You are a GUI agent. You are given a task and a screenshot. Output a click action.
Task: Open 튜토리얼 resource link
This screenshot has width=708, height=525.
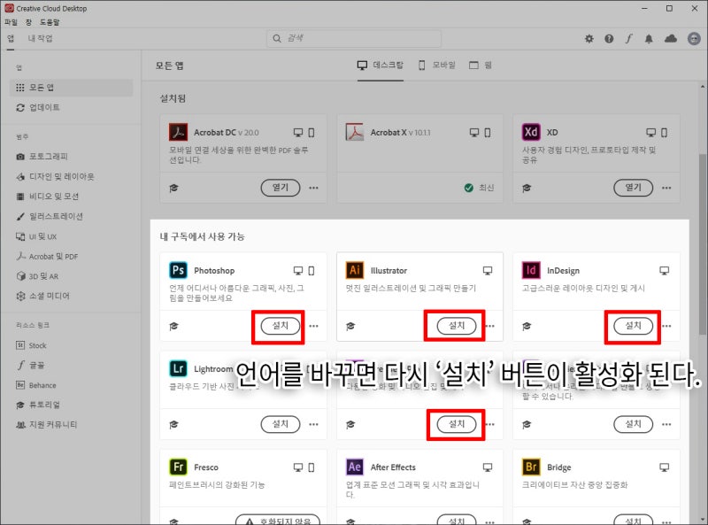tap(38, 405)
